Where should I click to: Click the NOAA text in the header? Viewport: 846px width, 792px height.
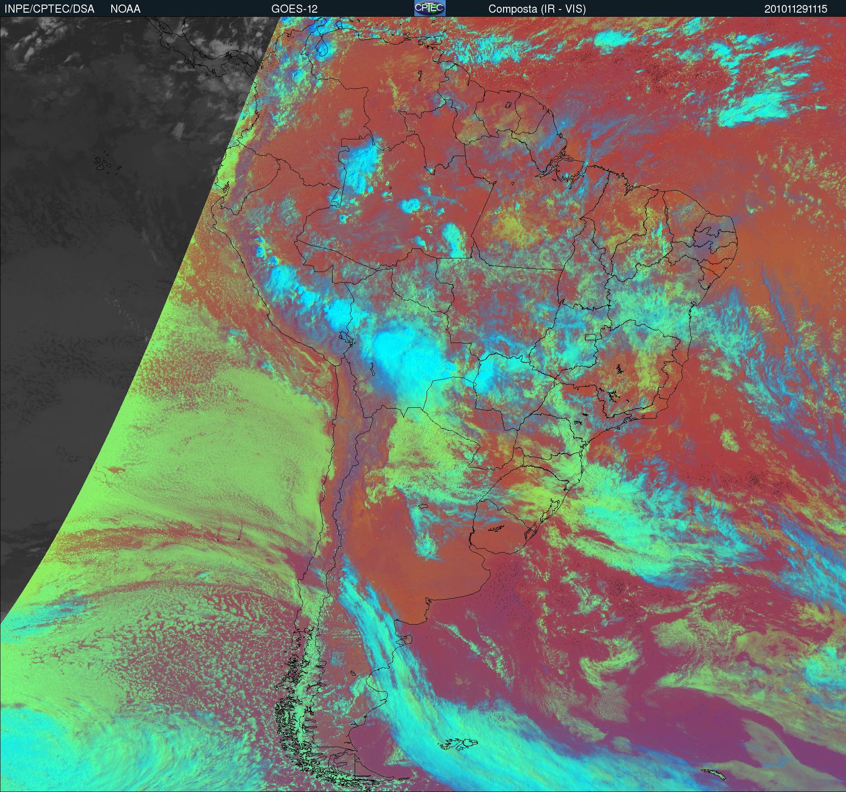125,9
